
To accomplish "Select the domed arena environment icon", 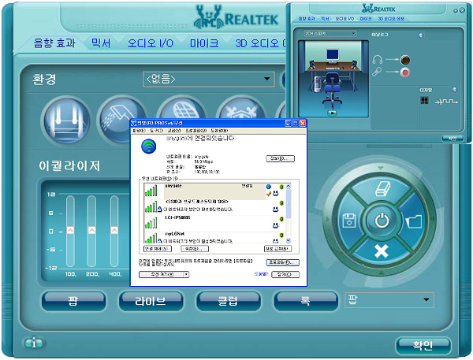I will point(182,109).
